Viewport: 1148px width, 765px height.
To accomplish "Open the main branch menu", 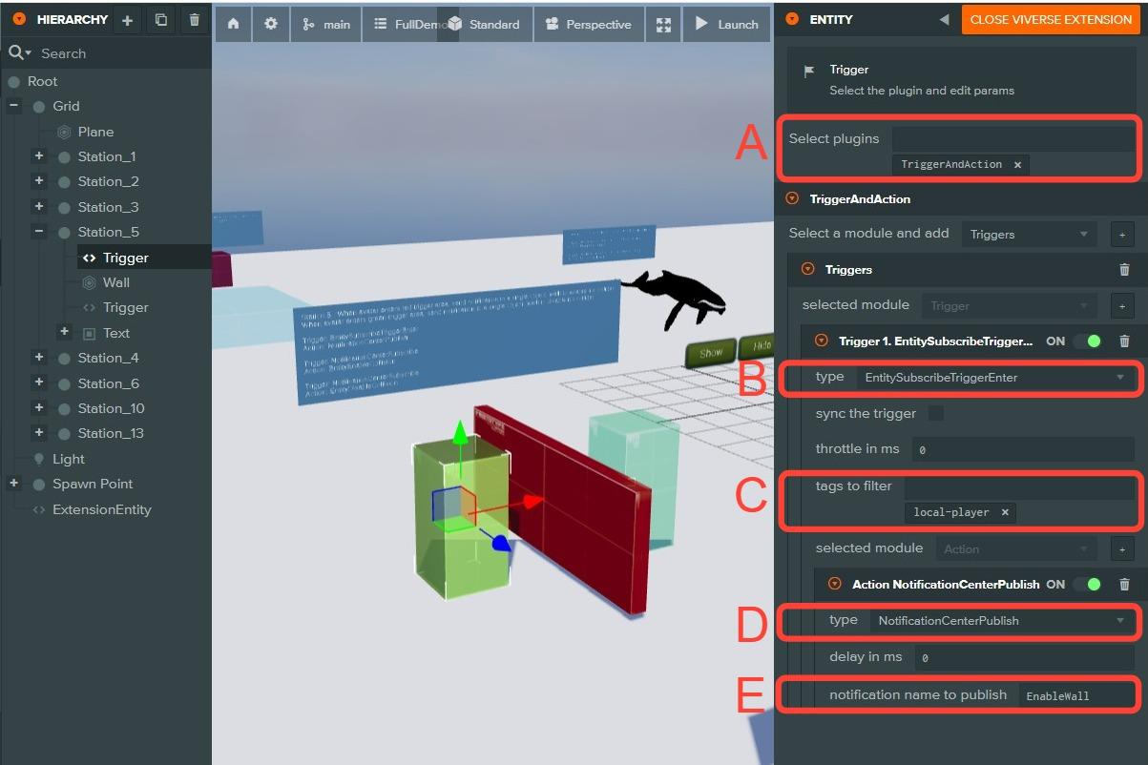I will tap(326, 25).
